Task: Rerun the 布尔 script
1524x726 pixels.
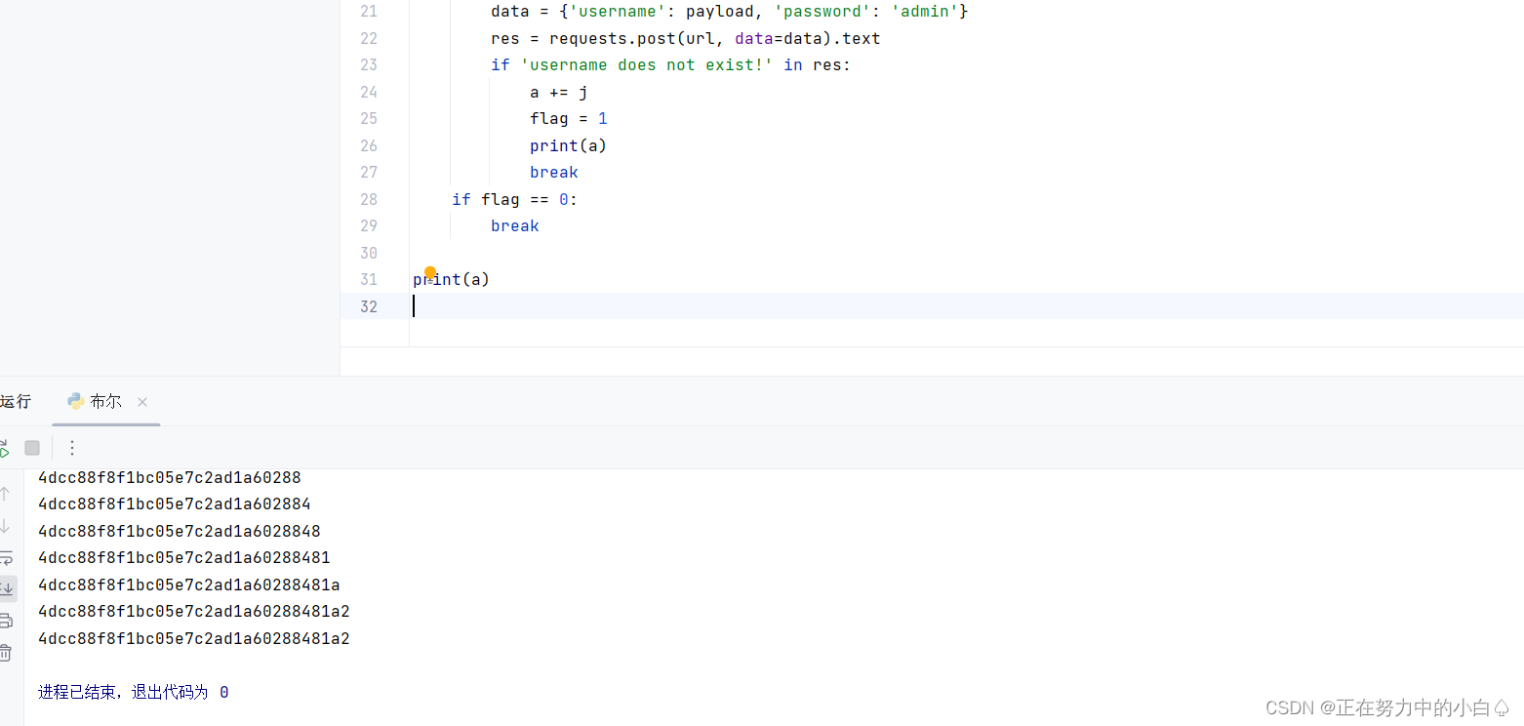Action: (5, 447)
